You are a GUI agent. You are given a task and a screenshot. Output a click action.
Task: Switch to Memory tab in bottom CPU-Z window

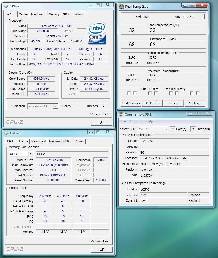point(54,141)
